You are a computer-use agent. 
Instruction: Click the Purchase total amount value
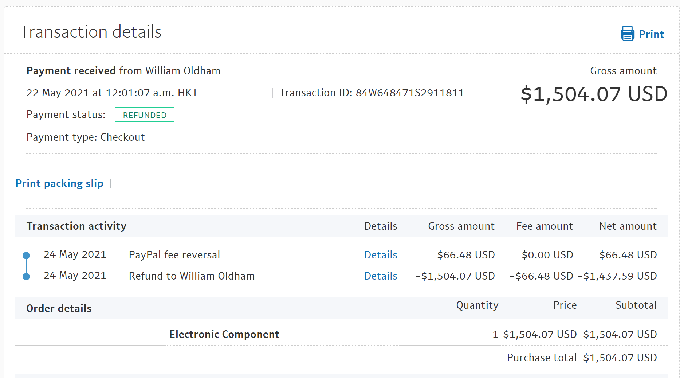620,358
